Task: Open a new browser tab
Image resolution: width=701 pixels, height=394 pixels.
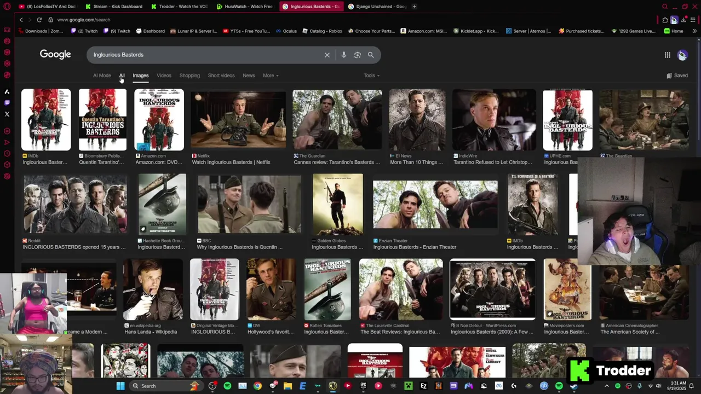Action: (x=415, y=7)
